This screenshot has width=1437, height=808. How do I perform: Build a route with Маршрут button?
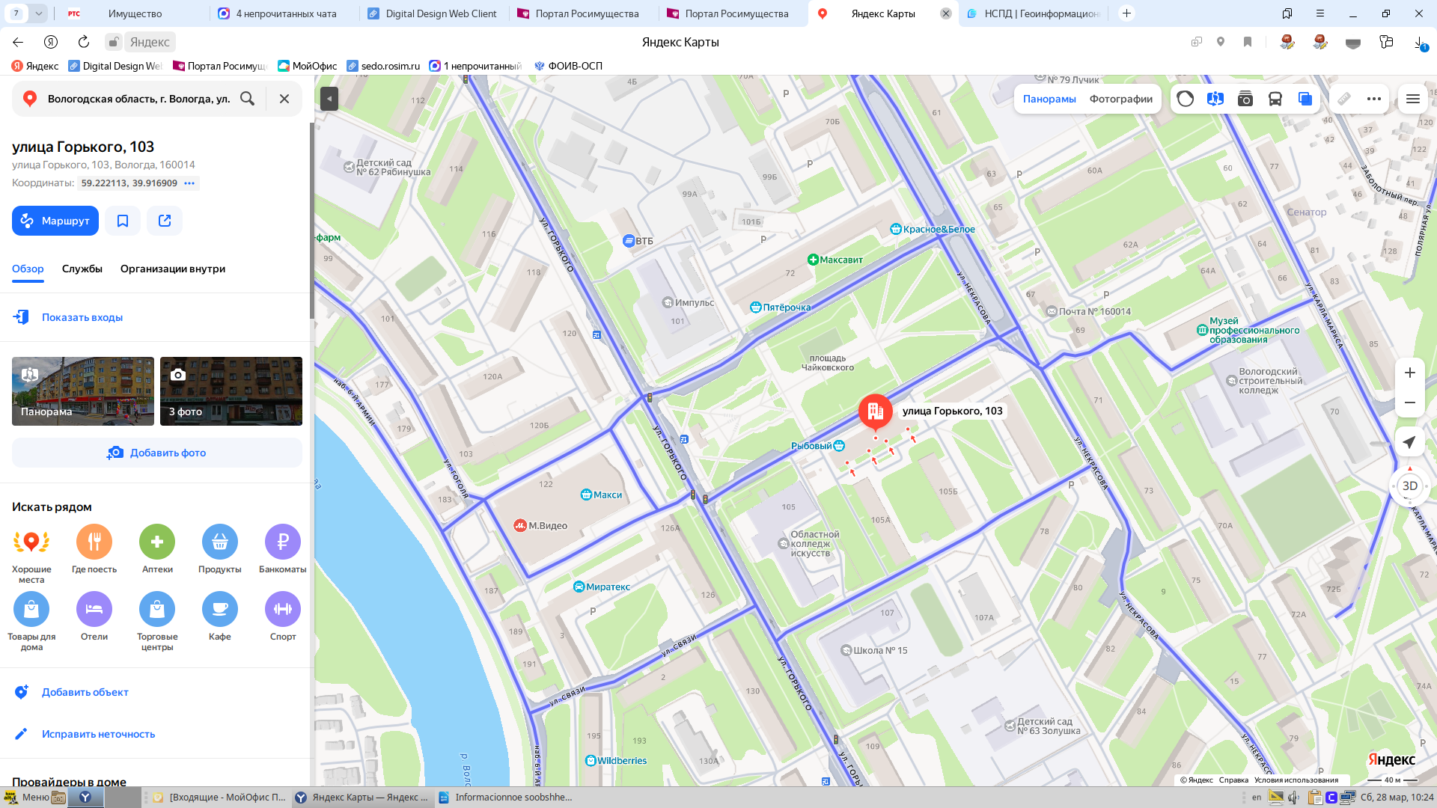[55, 221]
